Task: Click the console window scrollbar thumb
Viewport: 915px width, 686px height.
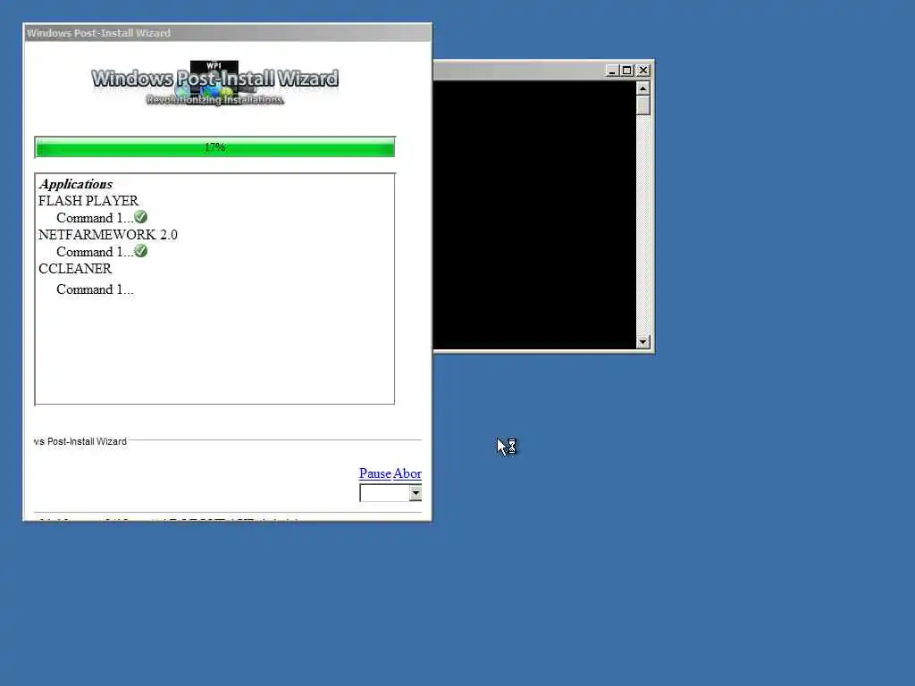Action: (x=643, y=105)
